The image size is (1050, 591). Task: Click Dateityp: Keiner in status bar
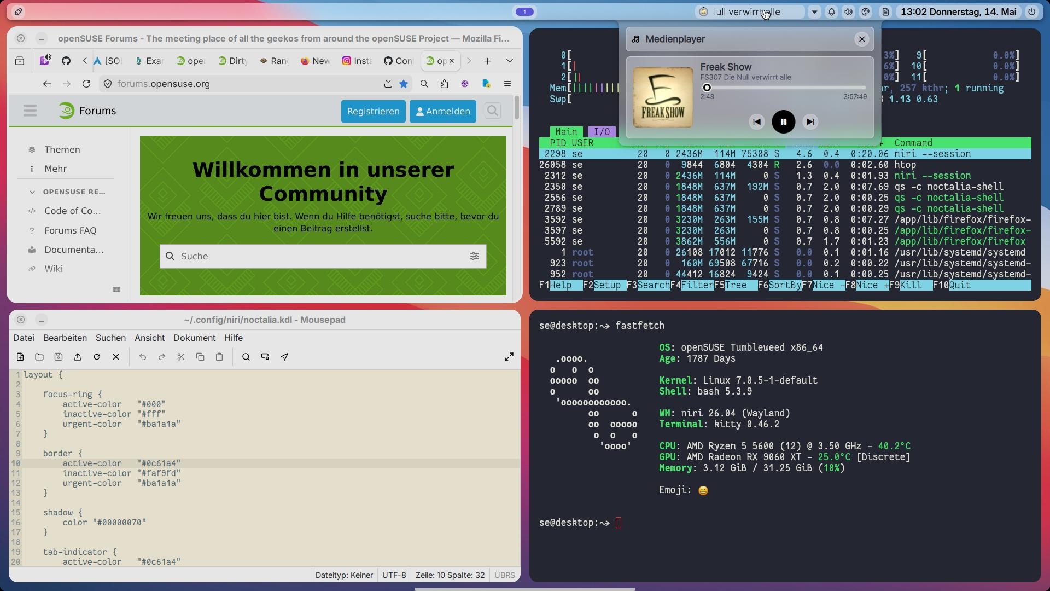coord(344,575)
